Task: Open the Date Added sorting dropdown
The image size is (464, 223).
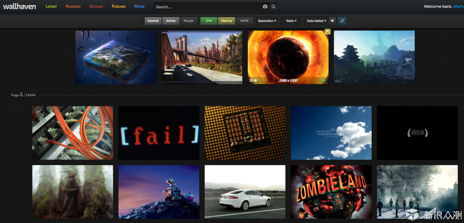Action: (x=316, y=21)
